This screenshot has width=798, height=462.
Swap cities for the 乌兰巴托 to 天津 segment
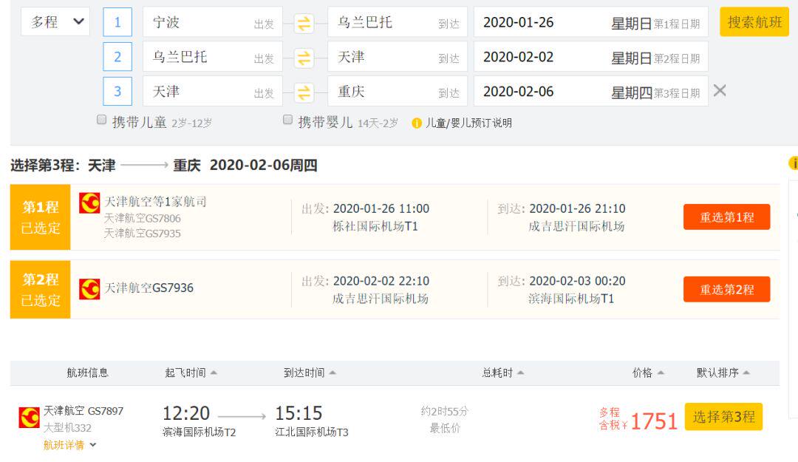(x=304, y=58)
